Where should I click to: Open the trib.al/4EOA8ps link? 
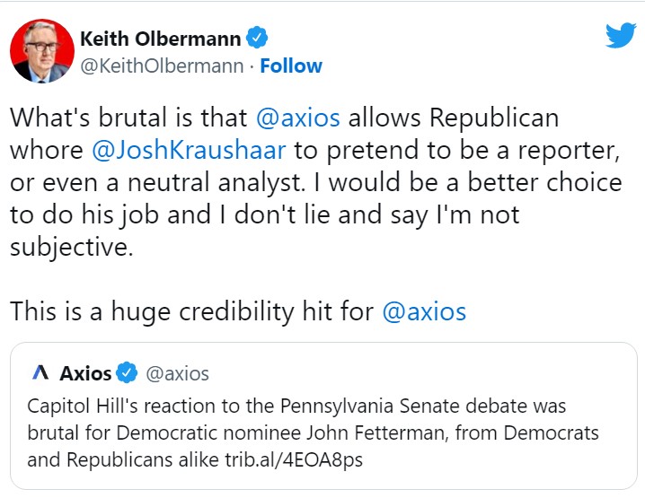294,459
